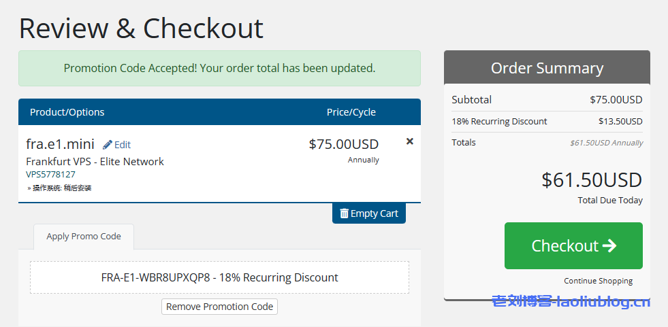This screenshot has width=668, height=327.
Task: Click the VPS5778127 hostname text
Action: 50,175
